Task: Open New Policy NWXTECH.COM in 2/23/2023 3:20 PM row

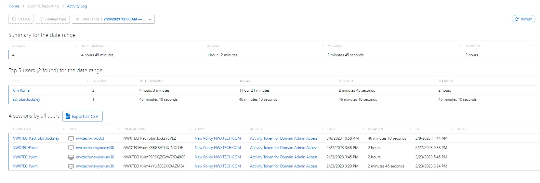Action: (x=218, y=166)
